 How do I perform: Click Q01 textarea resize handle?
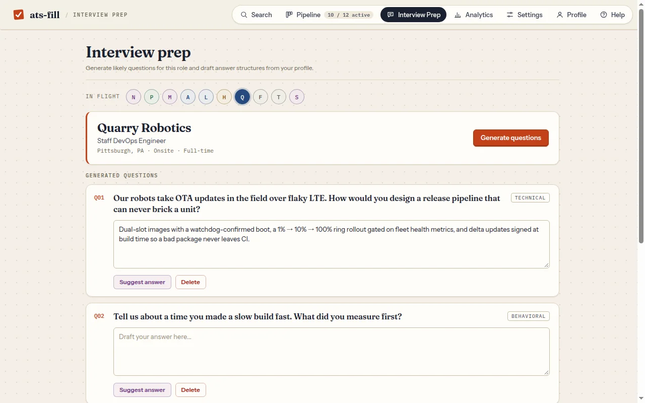coord(546,264)
